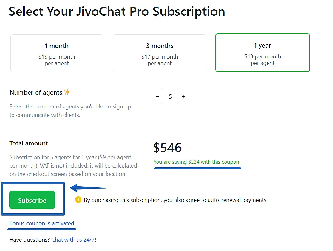Click the agent count input field

(170, 96)
